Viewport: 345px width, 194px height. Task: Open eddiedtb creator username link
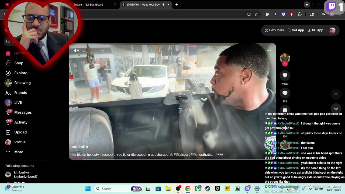click(x=80, y=147)
